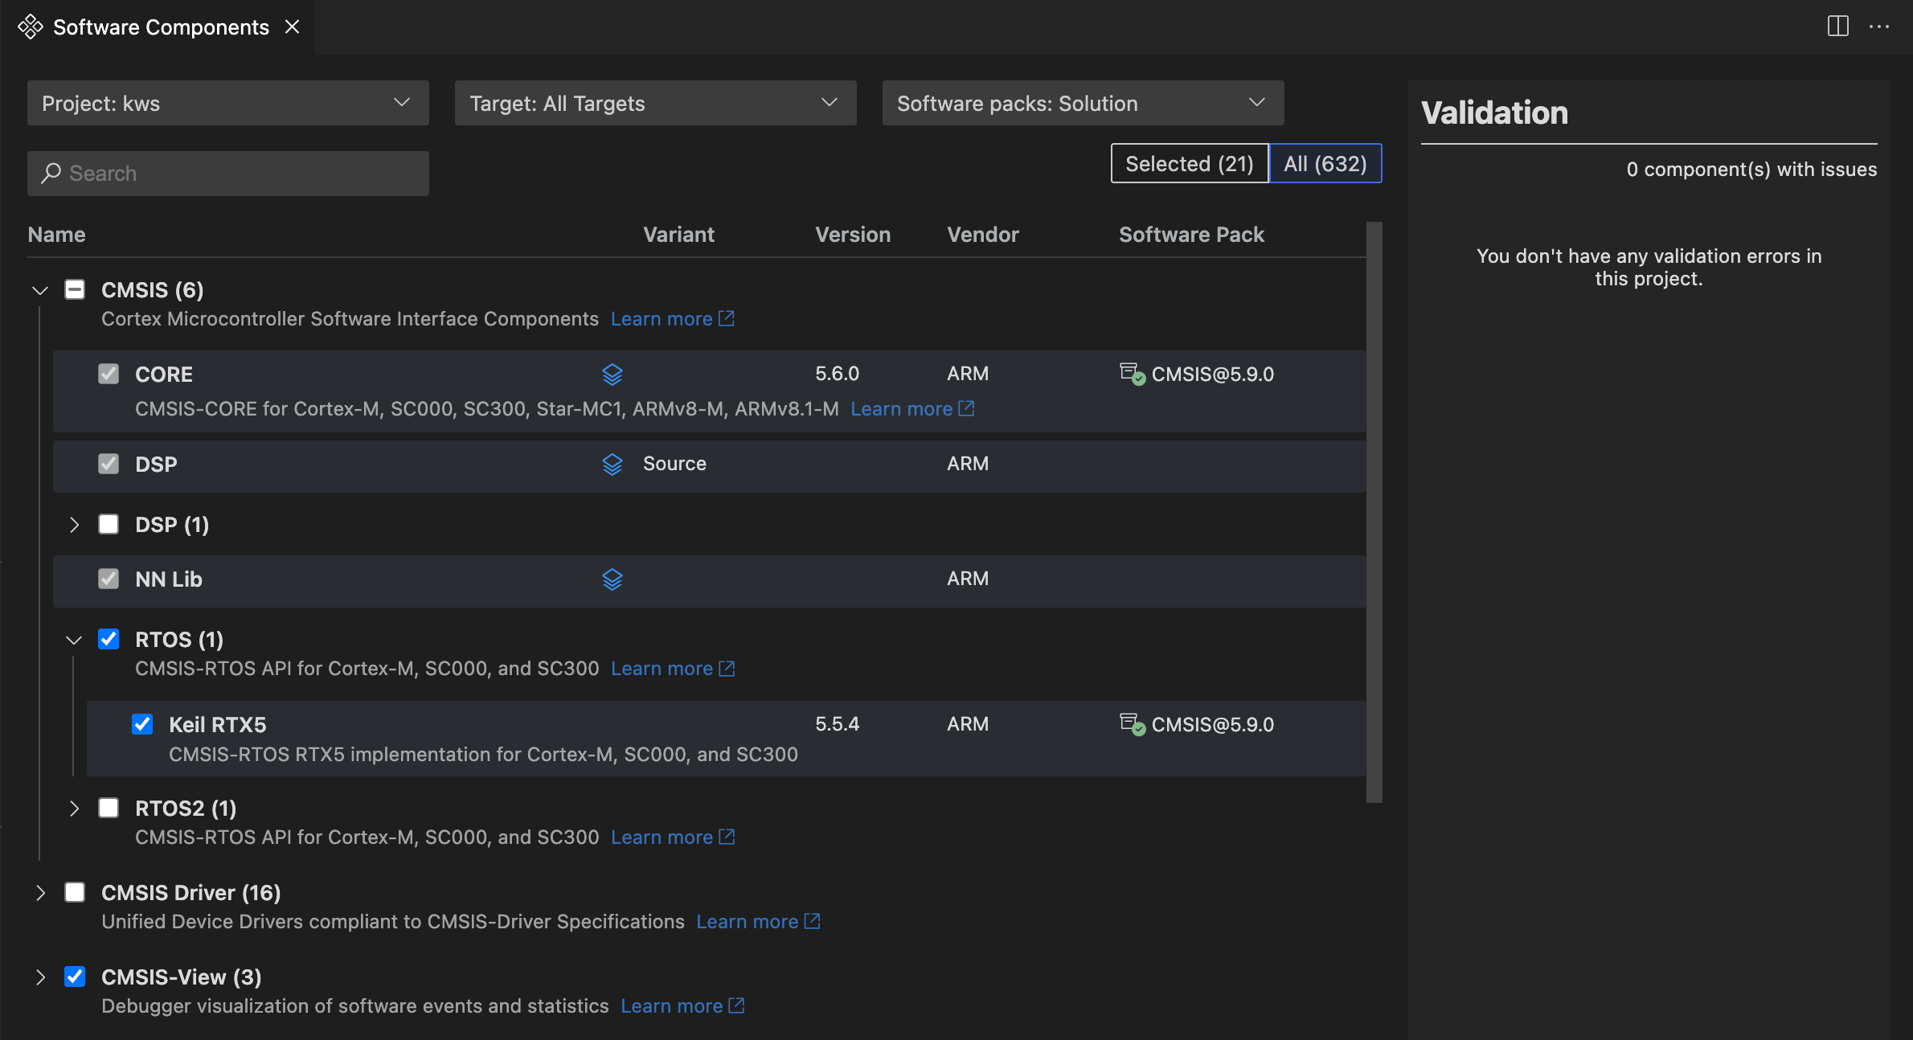
Task: Click the Software Pack column header
Action: [x=1191, y=234]
